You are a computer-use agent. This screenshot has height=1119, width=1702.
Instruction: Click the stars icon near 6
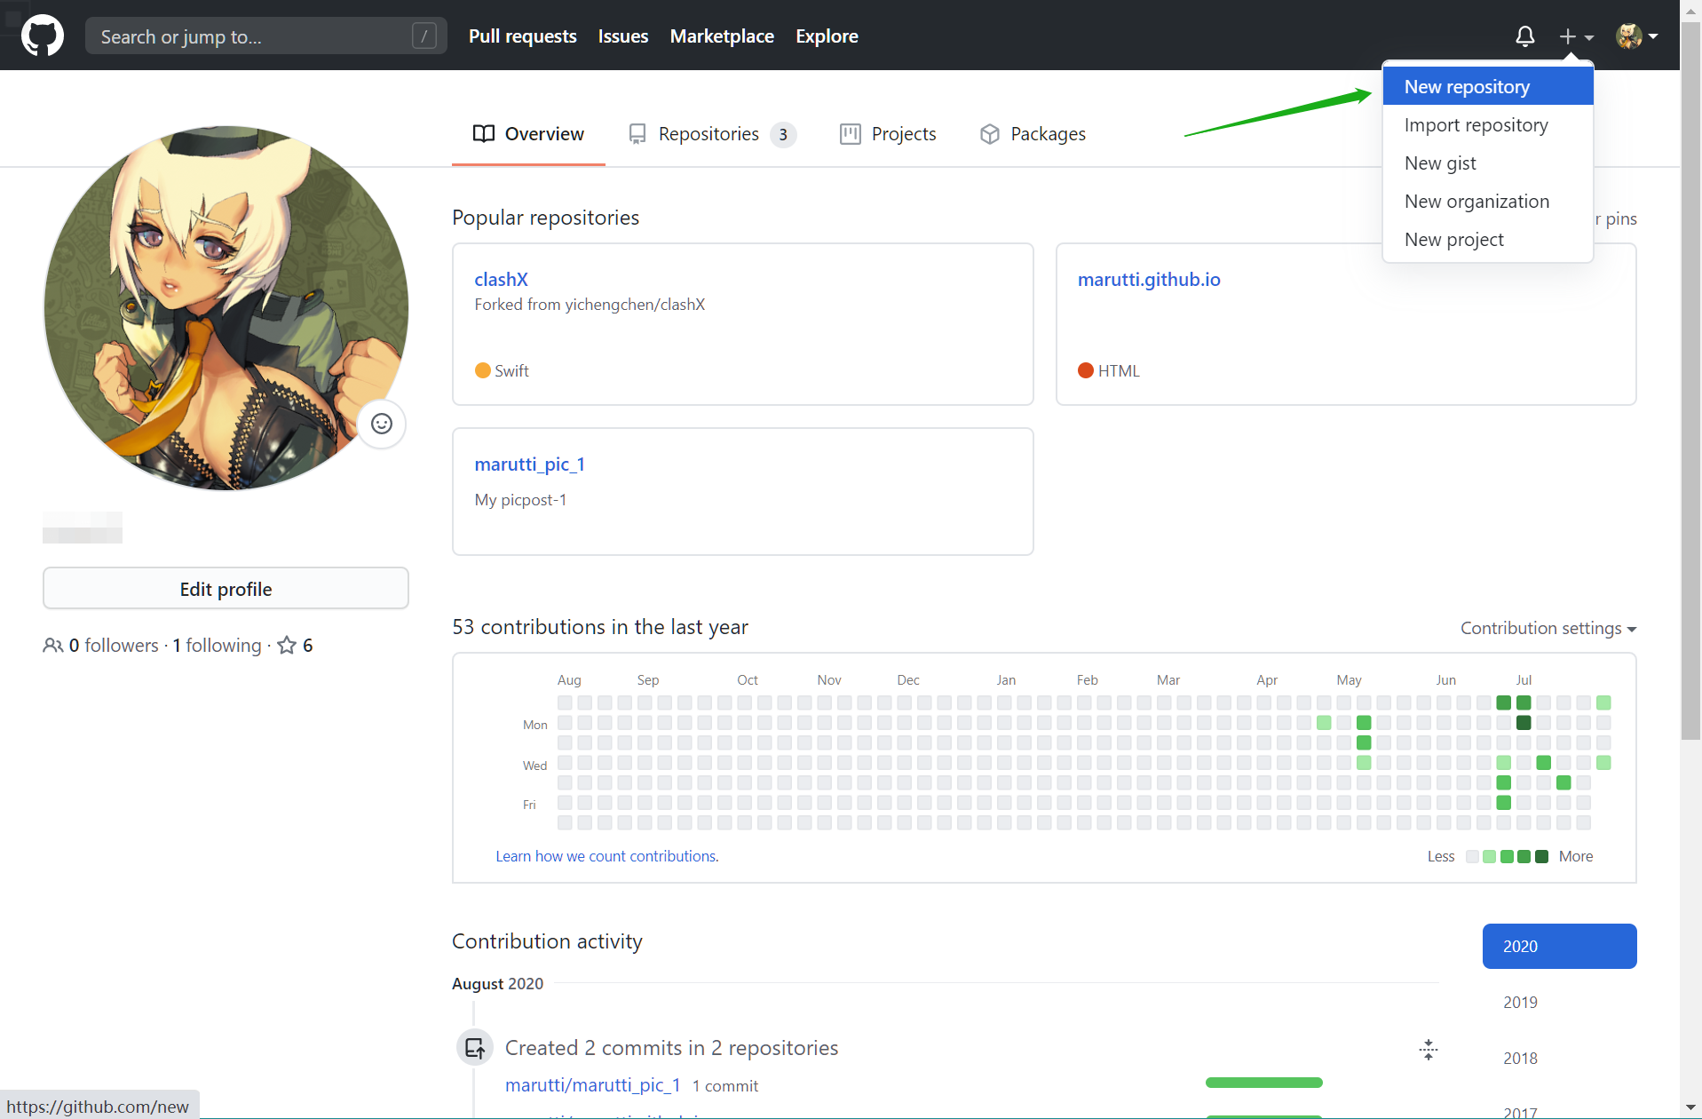(x=287, y=646)
